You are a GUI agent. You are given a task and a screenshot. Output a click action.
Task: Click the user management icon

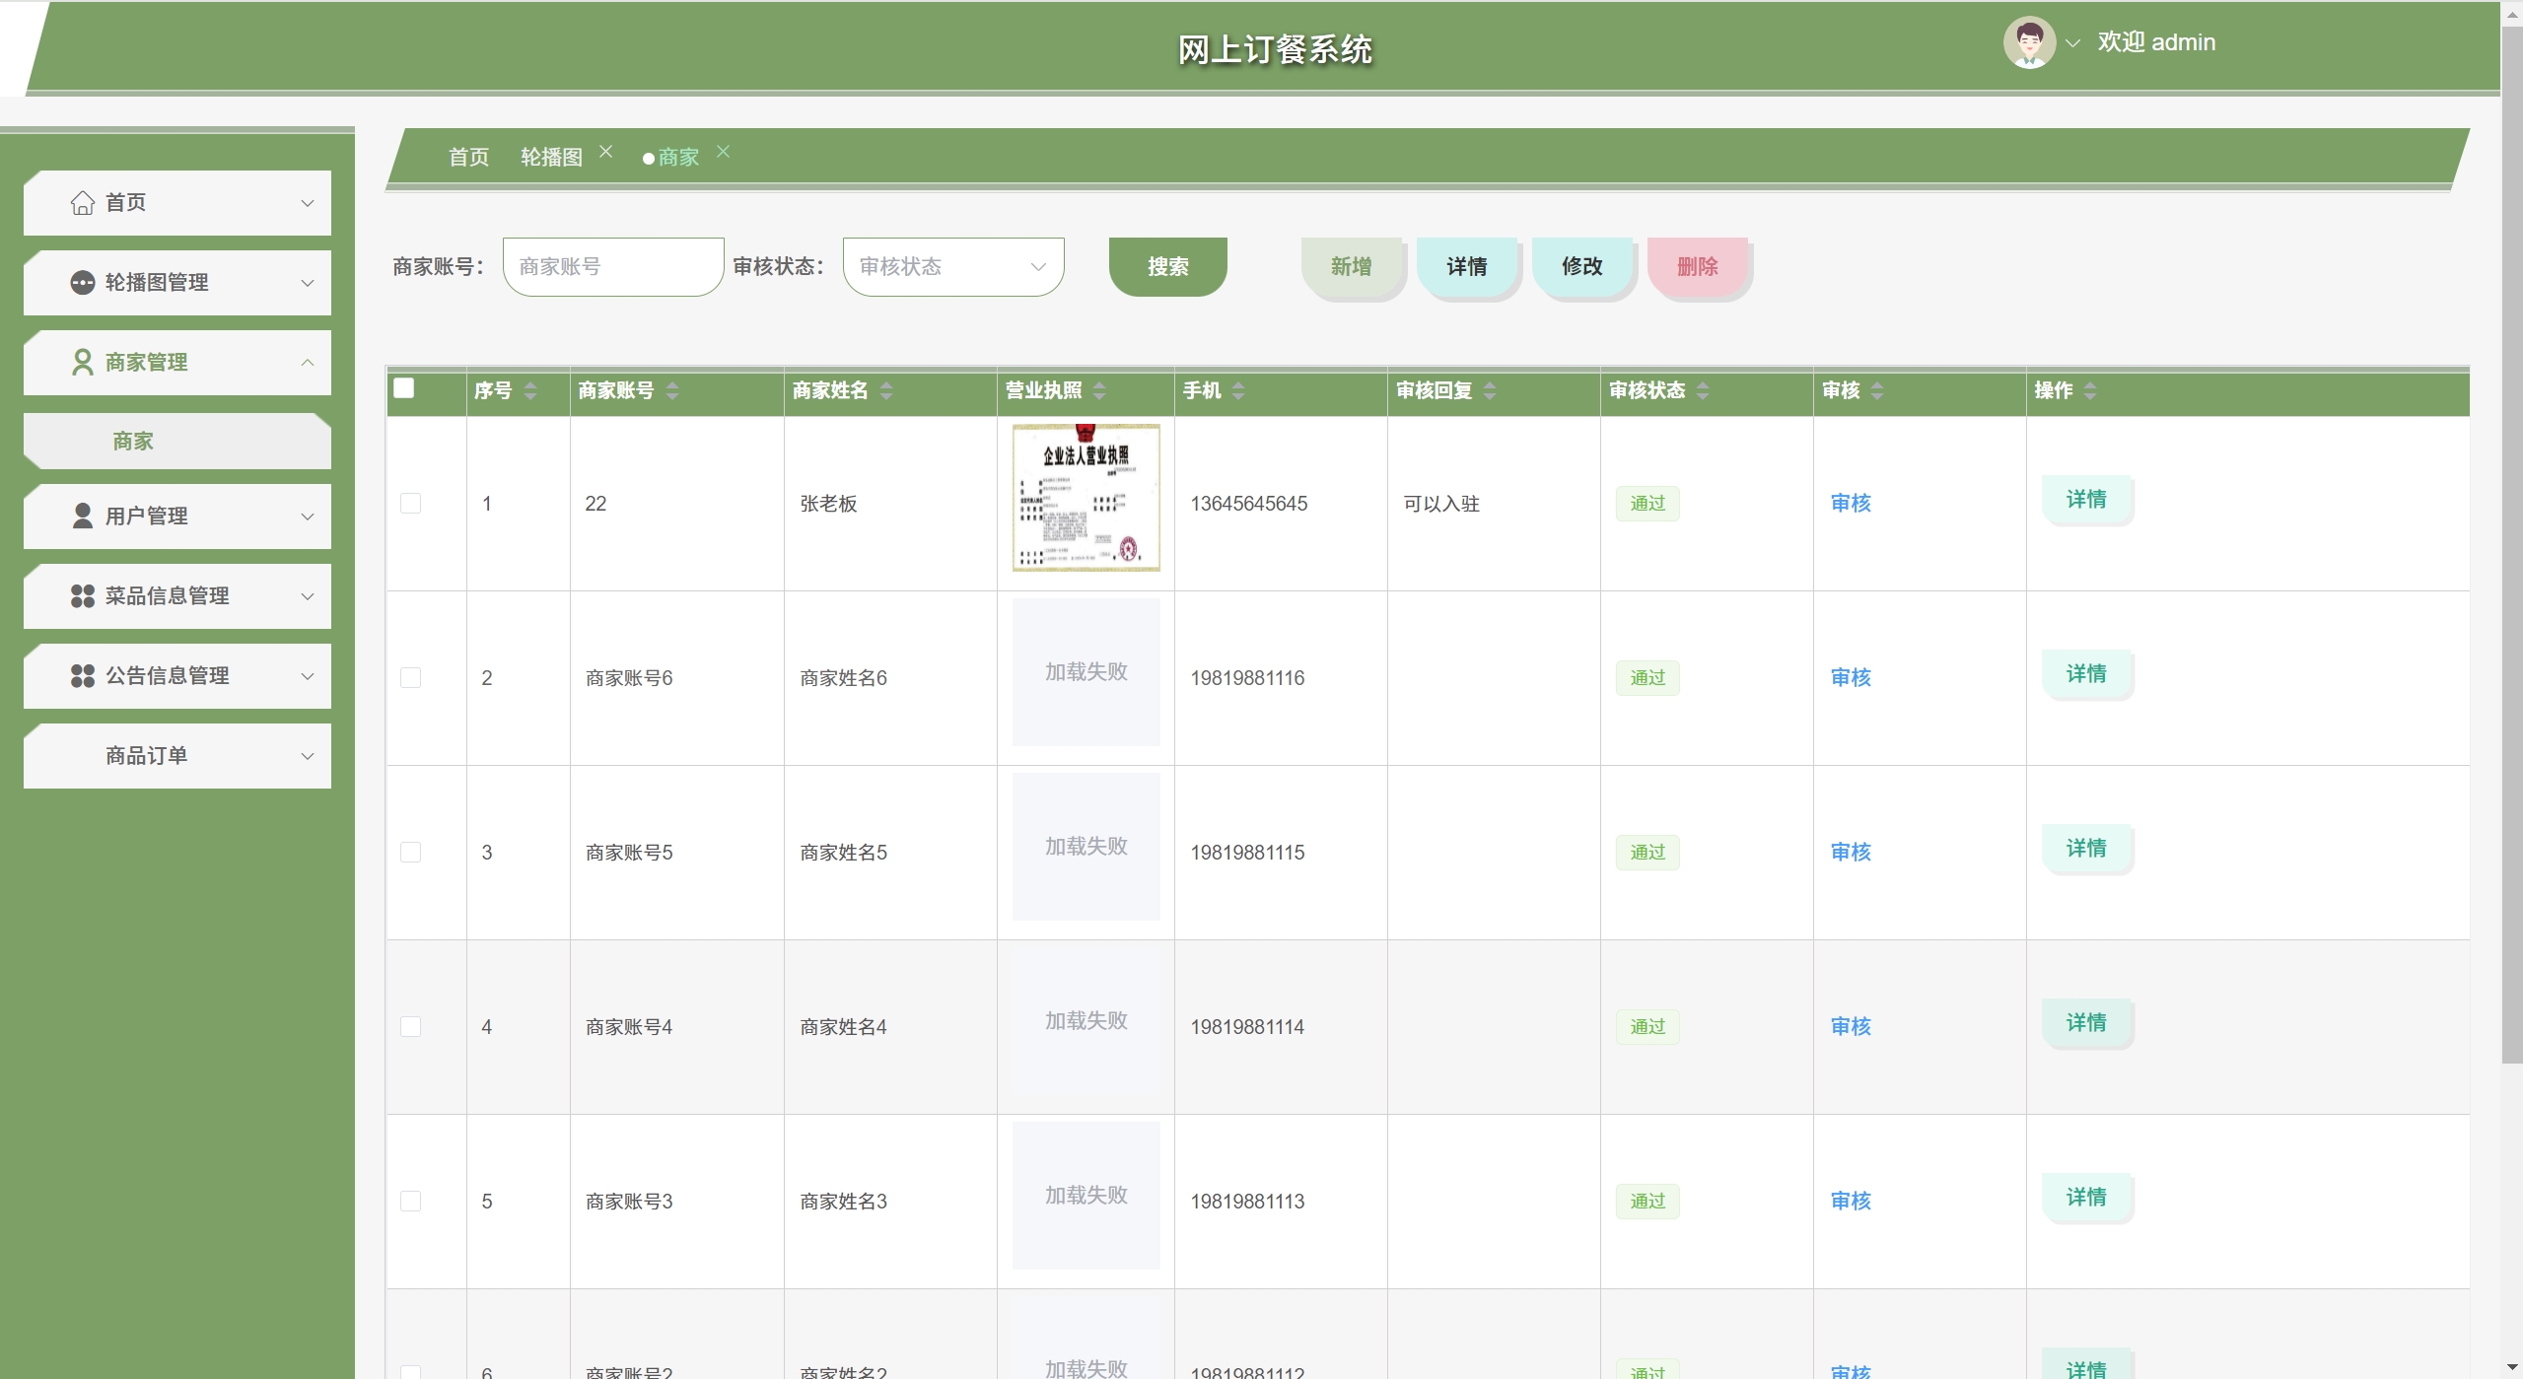(x=83, y=517)
